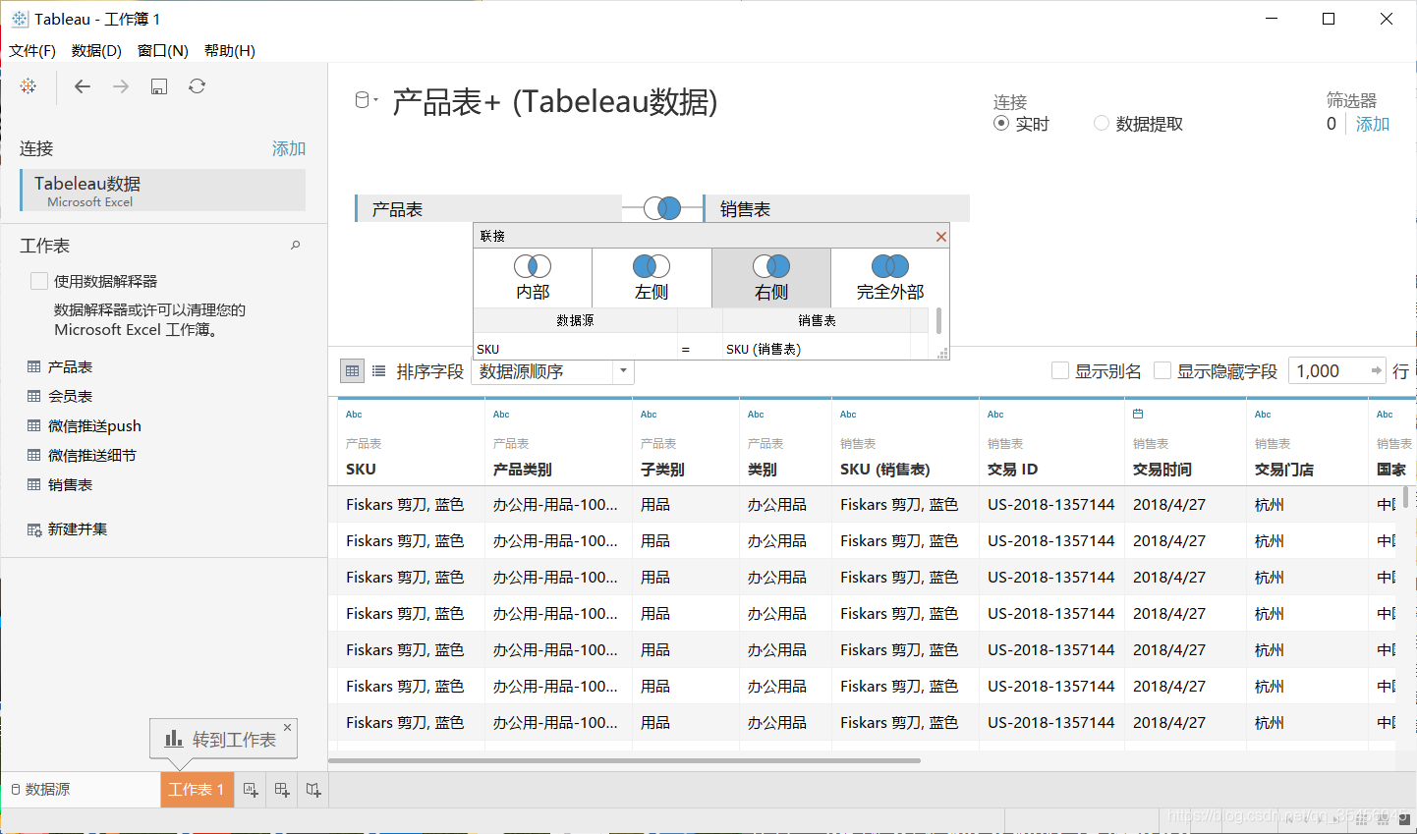Click the new worksheet icon
The height and width of the screenshot is (834, 1417).
tap(251, 790)
